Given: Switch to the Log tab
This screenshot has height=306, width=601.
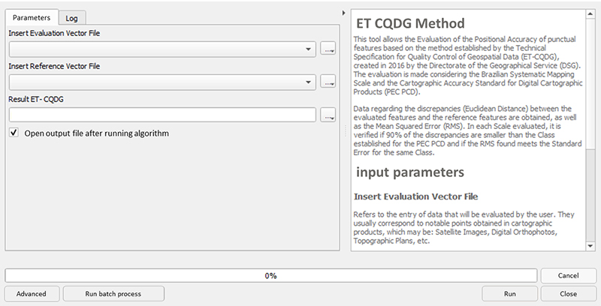Looking at the screenshot, I should 71,17.
